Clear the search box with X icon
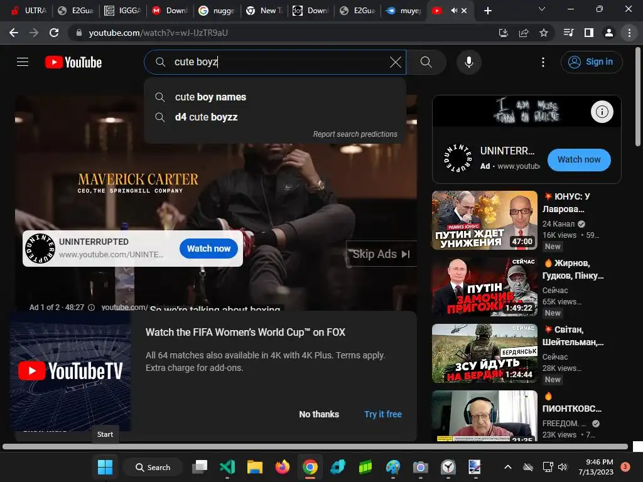Screen dimensions: 643x482 coord(396,62)
